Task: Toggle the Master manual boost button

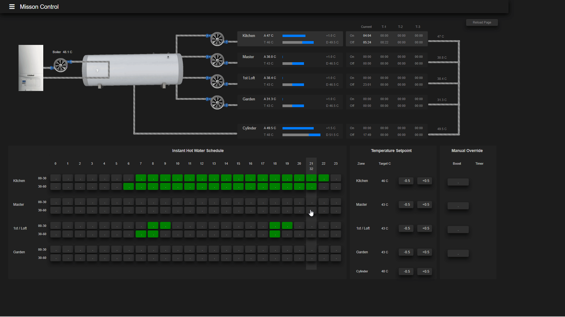Action: 458,206
